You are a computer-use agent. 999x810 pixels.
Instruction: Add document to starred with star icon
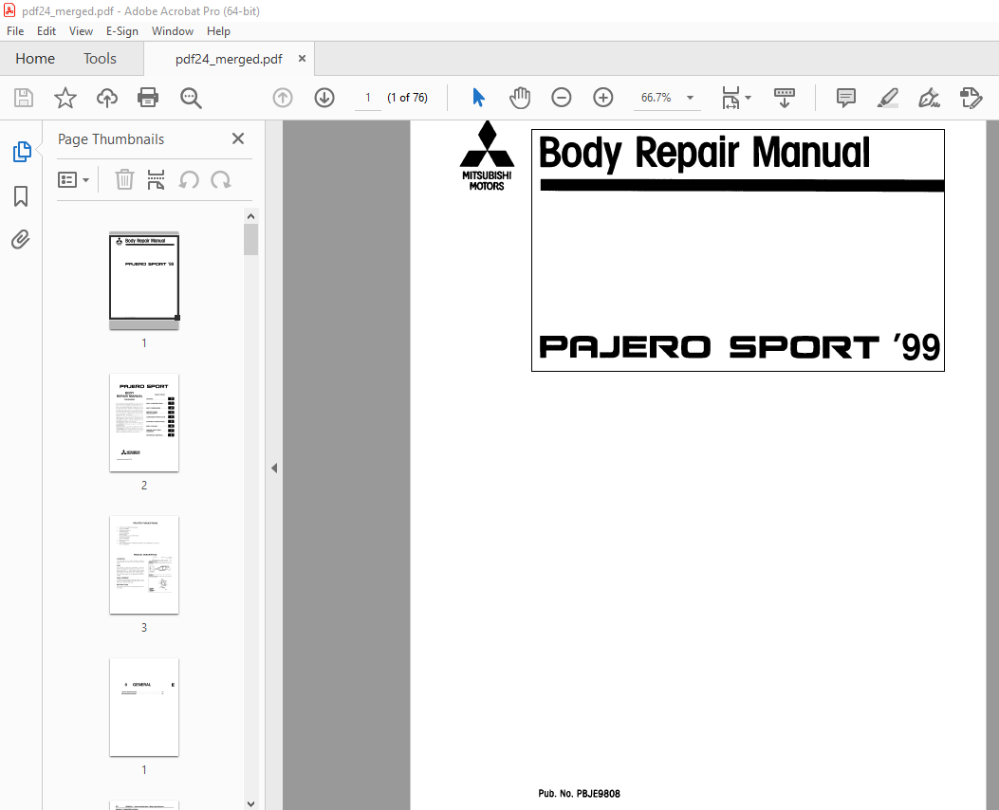[x=65, y=98]
